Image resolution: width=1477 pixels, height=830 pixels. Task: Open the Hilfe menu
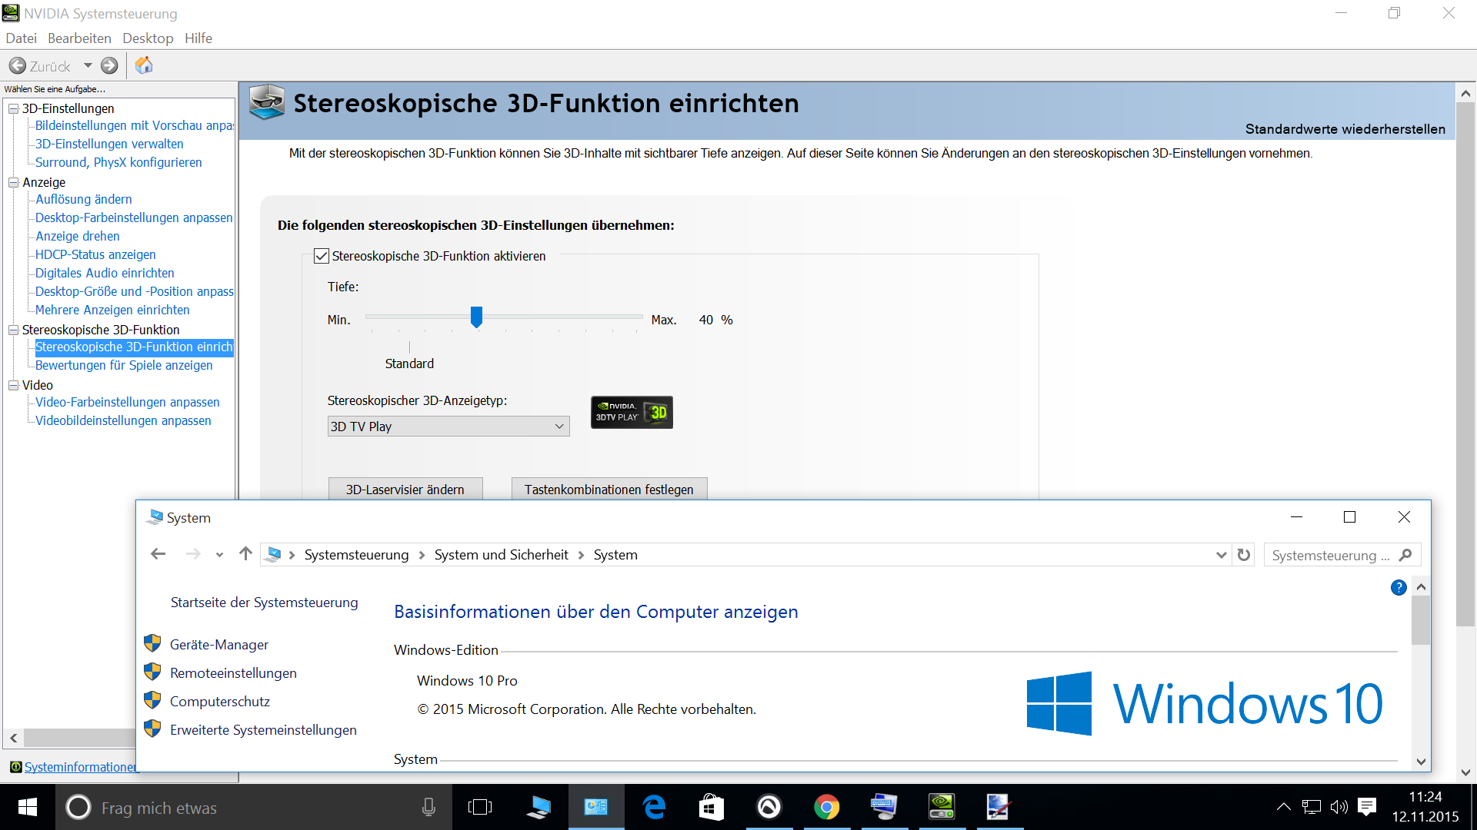198,38
